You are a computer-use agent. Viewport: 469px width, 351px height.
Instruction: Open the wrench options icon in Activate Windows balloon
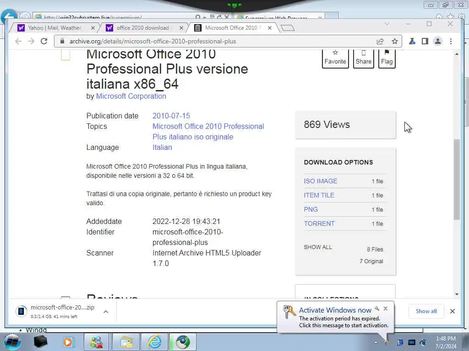(x=377, y=308)
